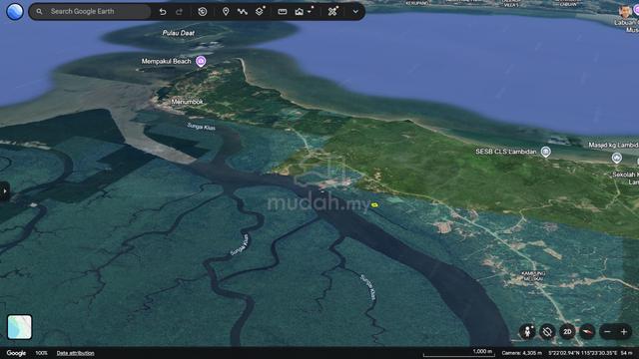Click the Mempakul Beach text label
Viewport: 639px width, 359px height.
click(x=167, y=61)
